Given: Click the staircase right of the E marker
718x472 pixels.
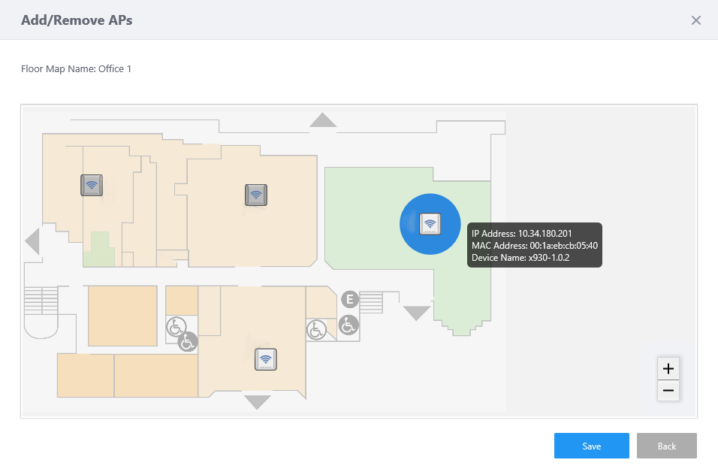Looking at the screenshot, I should click(x=372, y=302).
